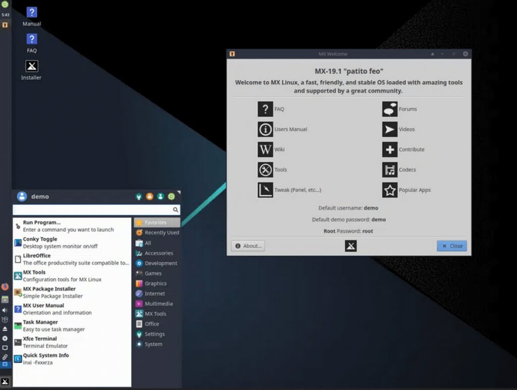
Task: Open Firefox from the side panel
Action: pyautogui.click(x=5, y=287)
